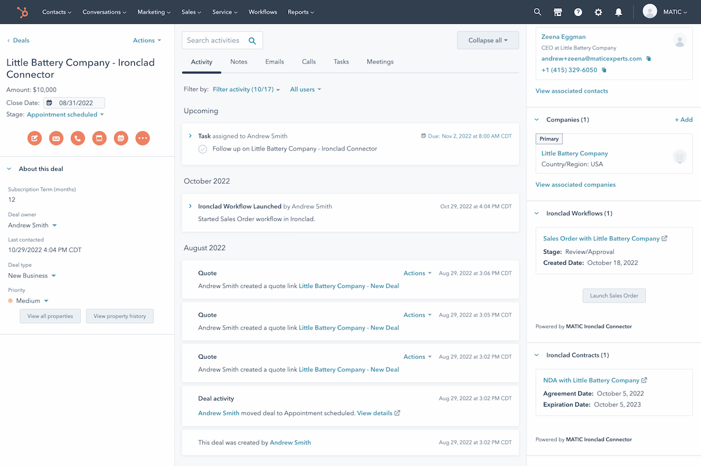Collapse the About this deal section

tap(8, 169)
